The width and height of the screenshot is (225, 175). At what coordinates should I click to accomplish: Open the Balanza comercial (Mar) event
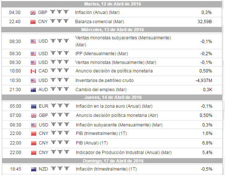(99, 22)
